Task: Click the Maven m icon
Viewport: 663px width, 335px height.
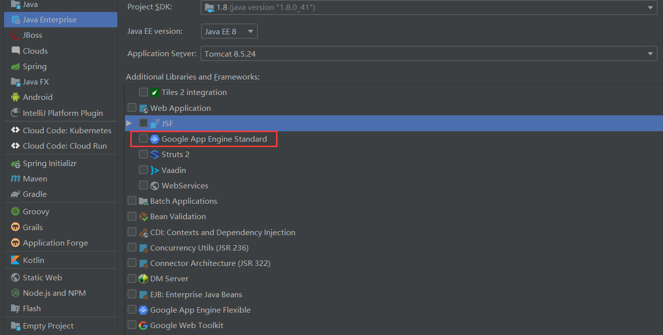Action: coord(15,179)
